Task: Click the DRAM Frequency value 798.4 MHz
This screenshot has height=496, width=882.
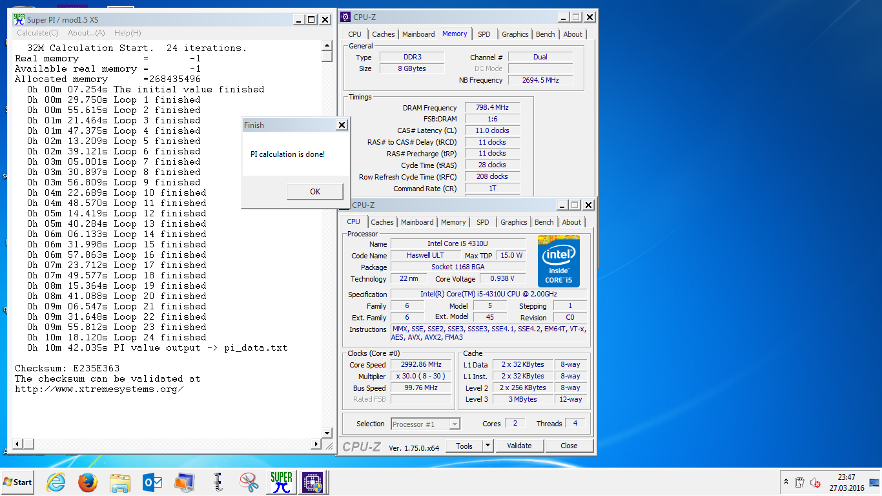Action: pyautogui.click(x=492, y=108)
